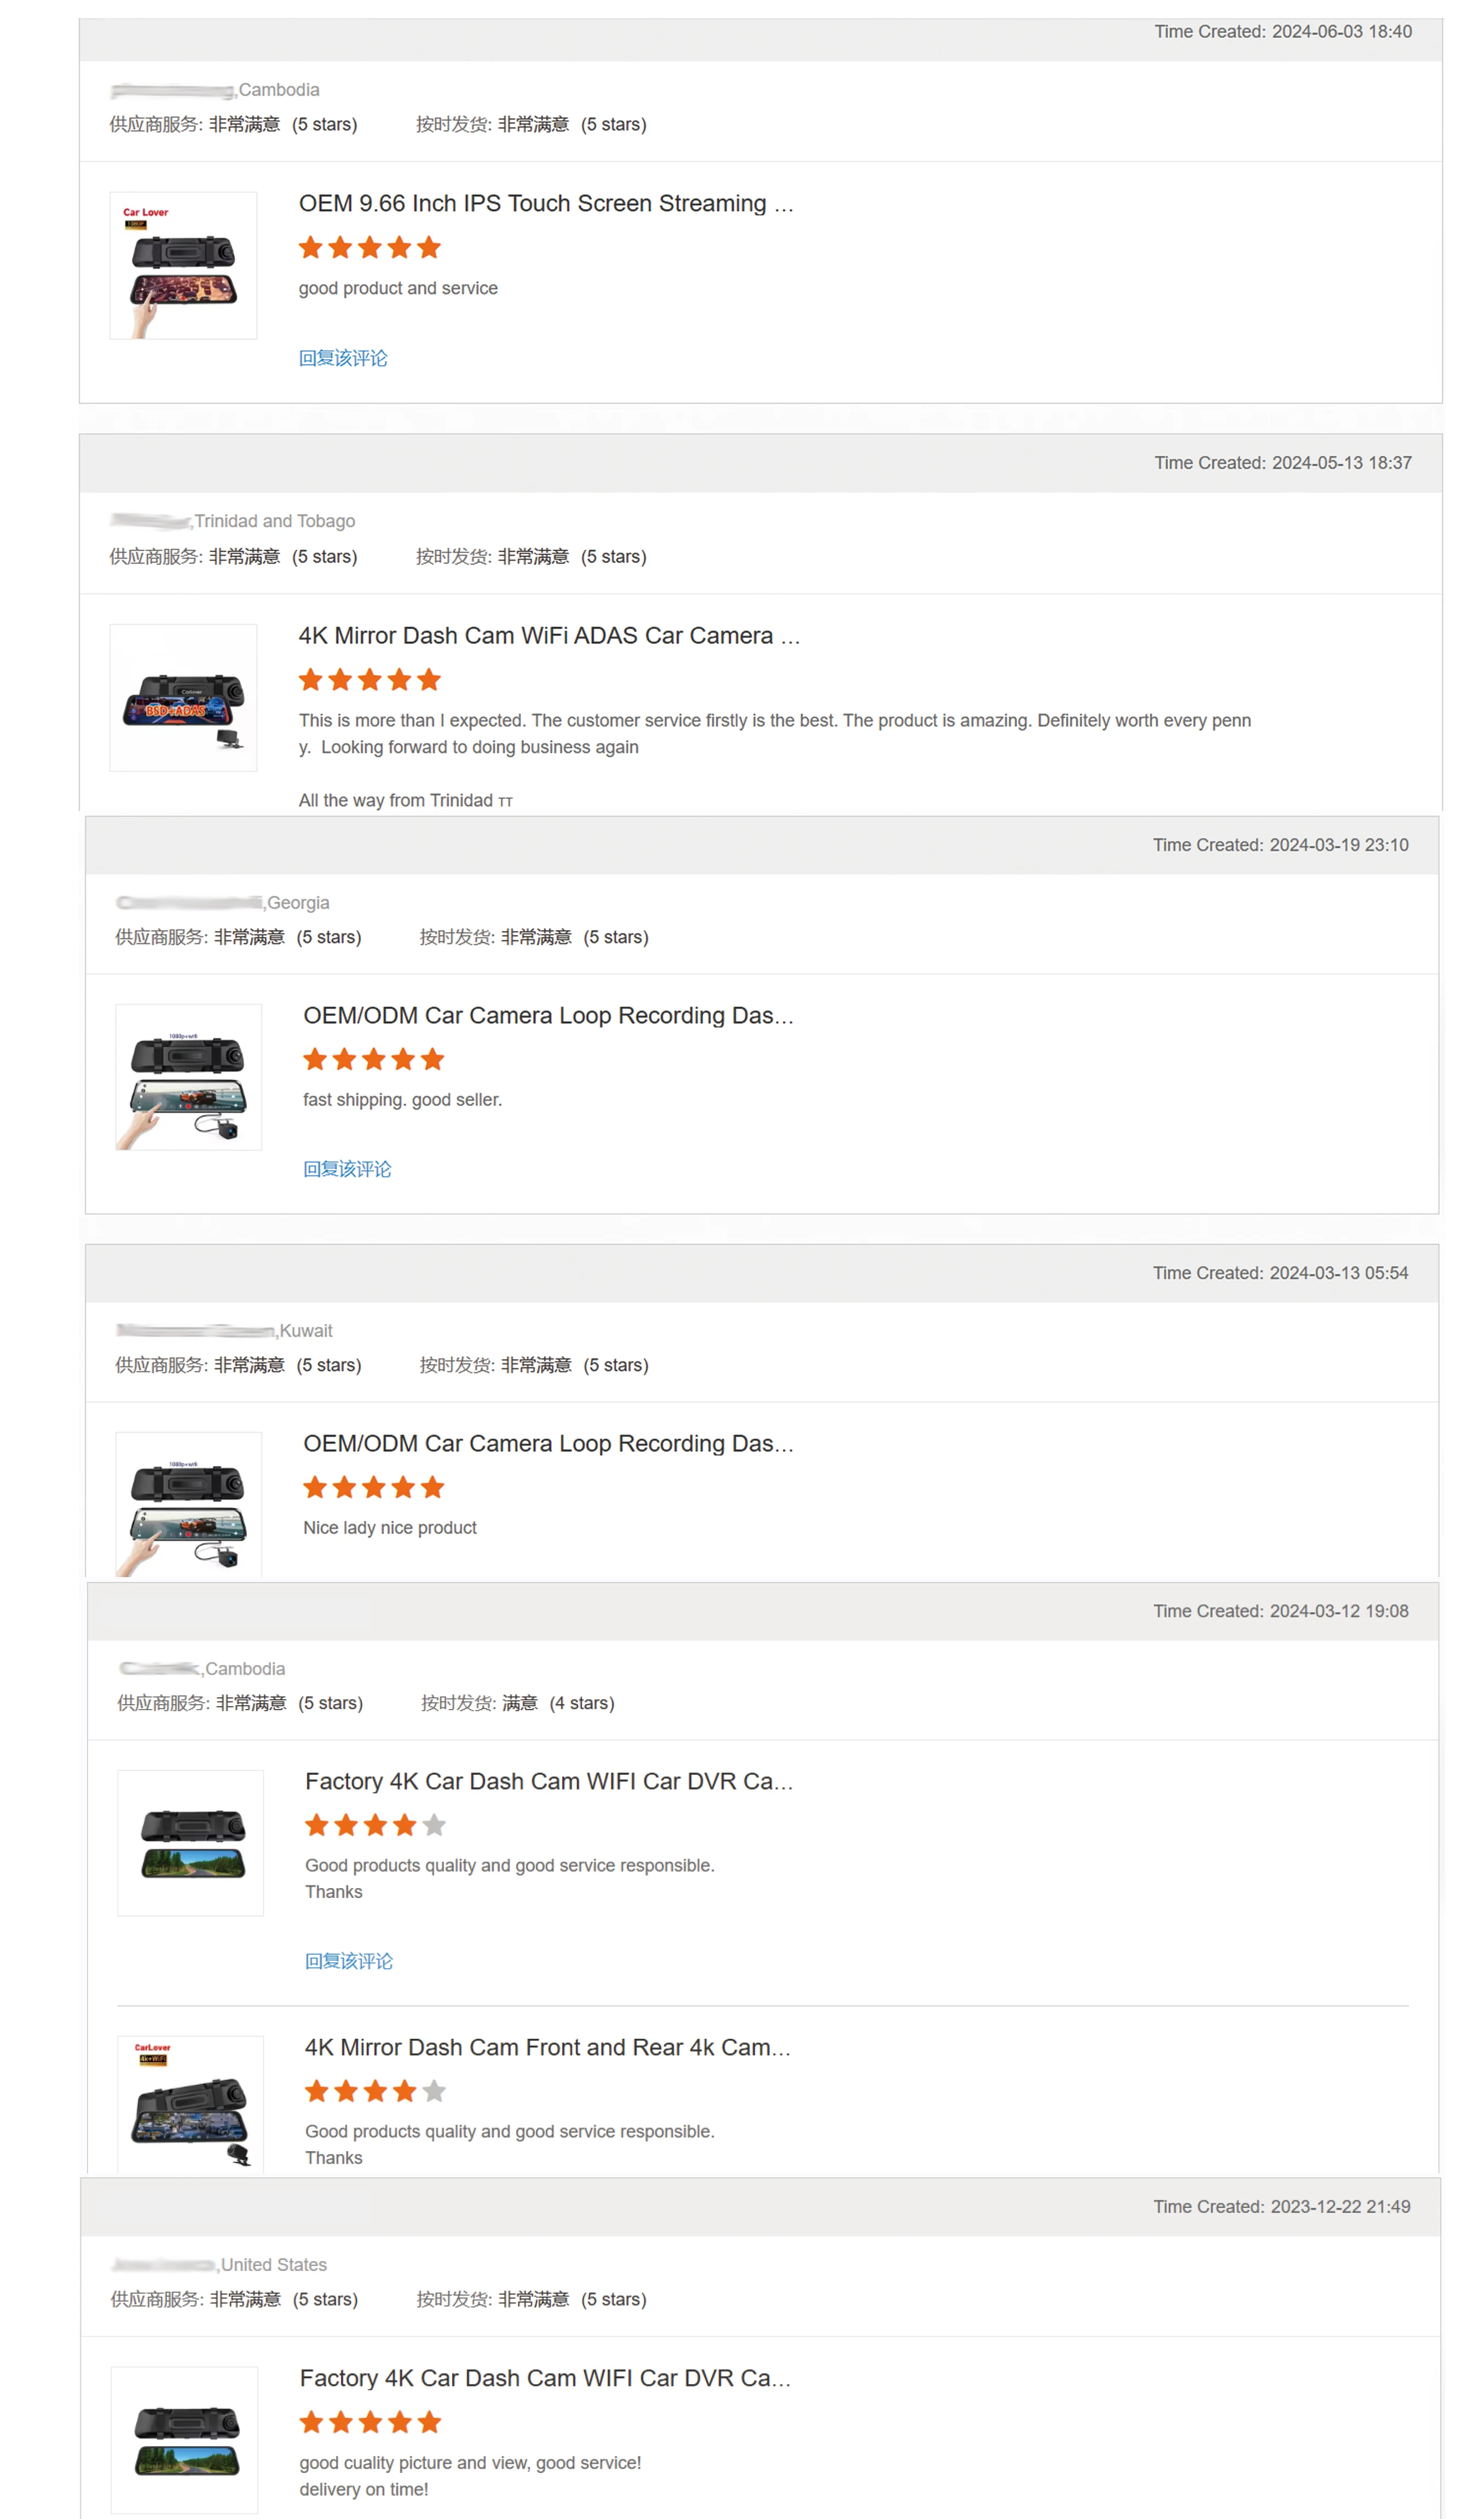This screenshot has width=1484, height=2519.
Task: Click product thumbnail in the Kuwait review
Action: pos(188,1504)
